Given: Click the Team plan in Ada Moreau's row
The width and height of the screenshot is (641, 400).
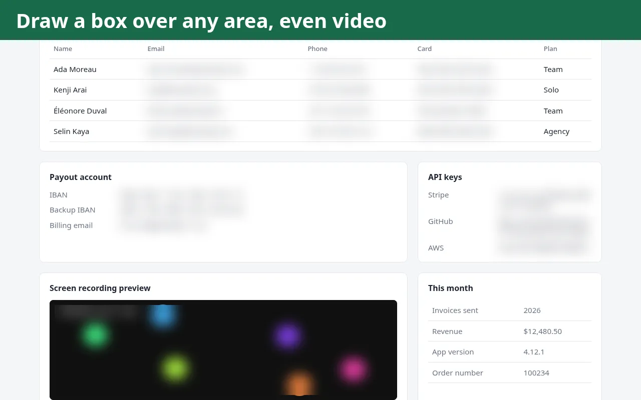Looking at the screenshot, I should click(553, 69).
